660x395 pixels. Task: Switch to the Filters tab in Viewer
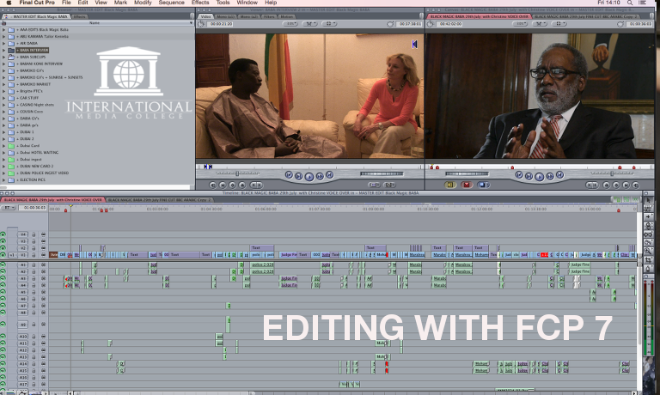coord(269,16)
